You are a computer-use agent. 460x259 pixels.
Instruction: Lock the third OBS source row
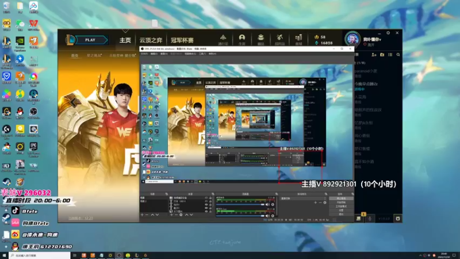pos(210,204)
